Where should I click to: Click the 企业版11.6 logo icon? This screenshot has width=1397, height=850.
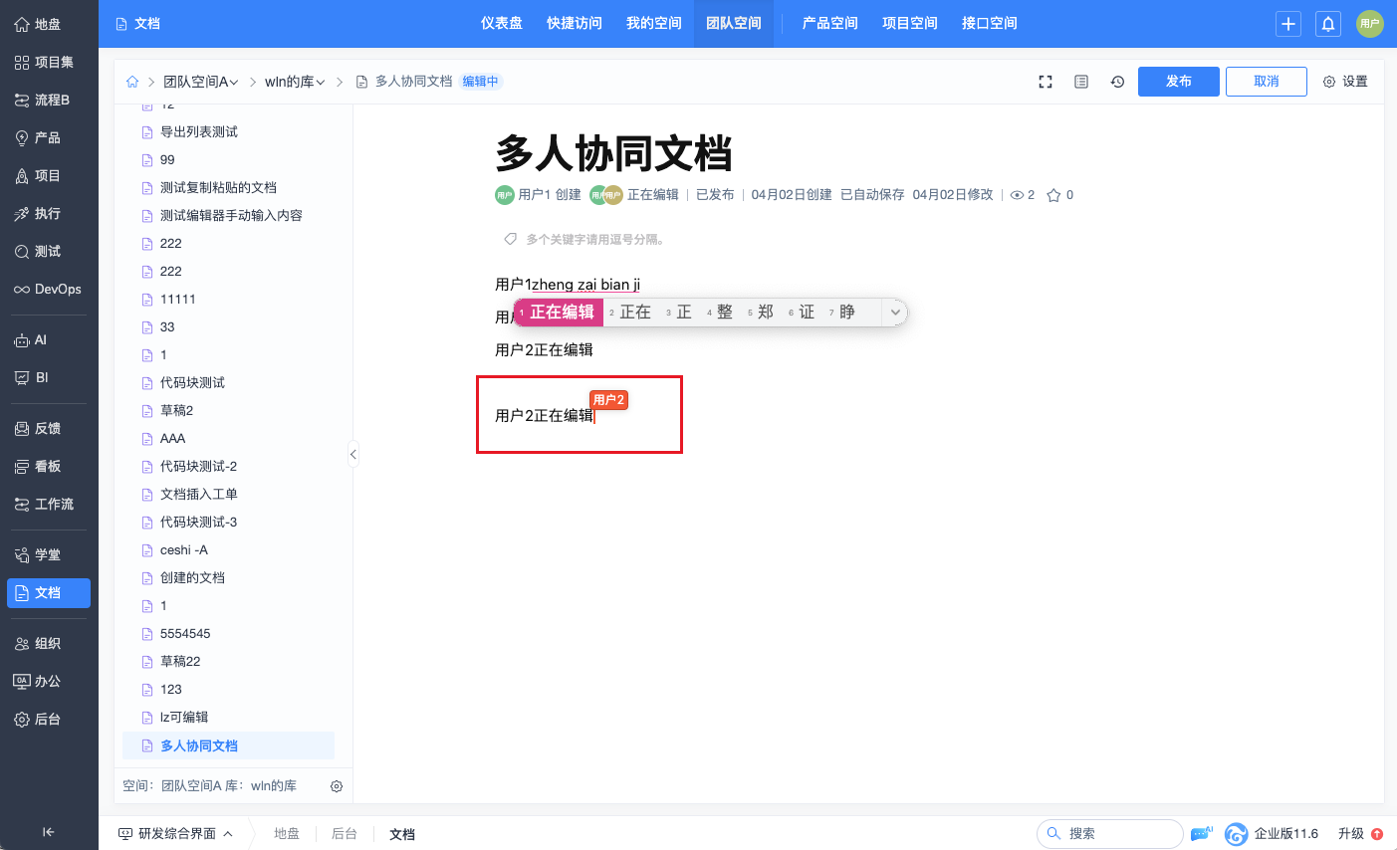click(1237, 834)
